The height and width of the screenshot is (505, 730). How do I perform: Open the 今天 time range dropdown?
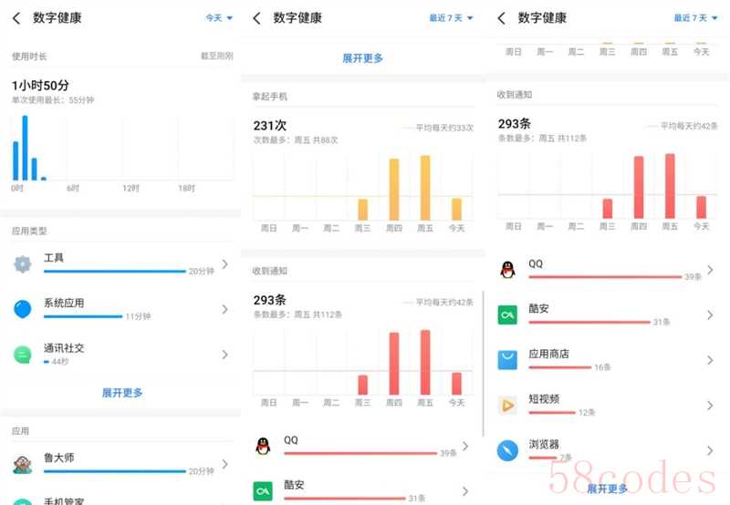(219, 18)
